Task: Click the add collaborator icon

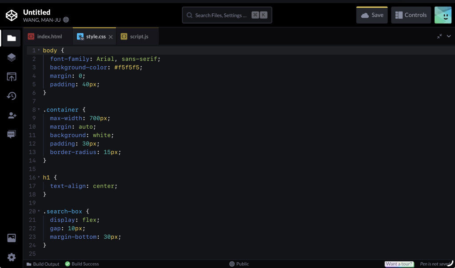Action: point(12,115)
